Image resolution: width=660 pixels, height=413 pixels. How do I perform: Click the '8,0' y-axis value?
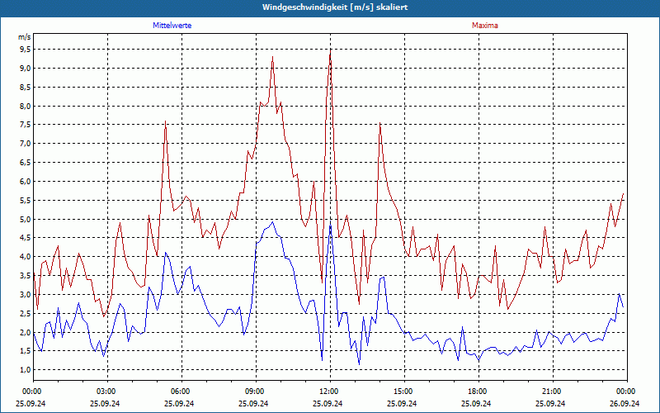click(x=26, y=106)
